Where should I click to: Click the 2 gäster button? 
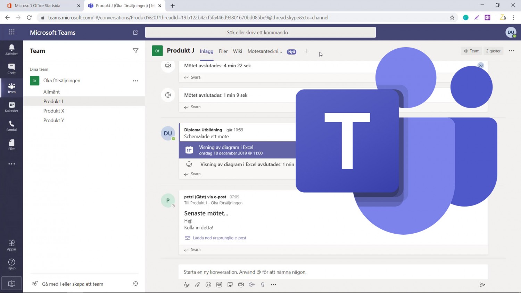click(x=493, y=51)
